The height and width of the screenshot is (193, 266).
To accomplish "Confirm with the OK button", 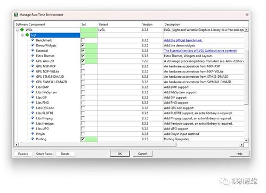I will coord(120,154).
